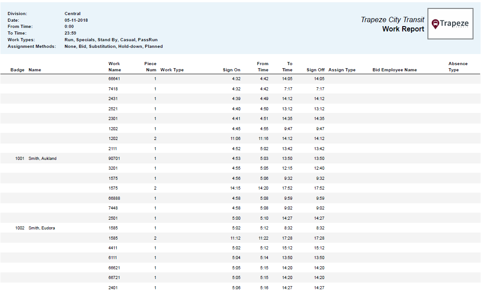The height and width of the screenshot is (291, 481).
Task: Click badge number 1002
Action: 19,228
